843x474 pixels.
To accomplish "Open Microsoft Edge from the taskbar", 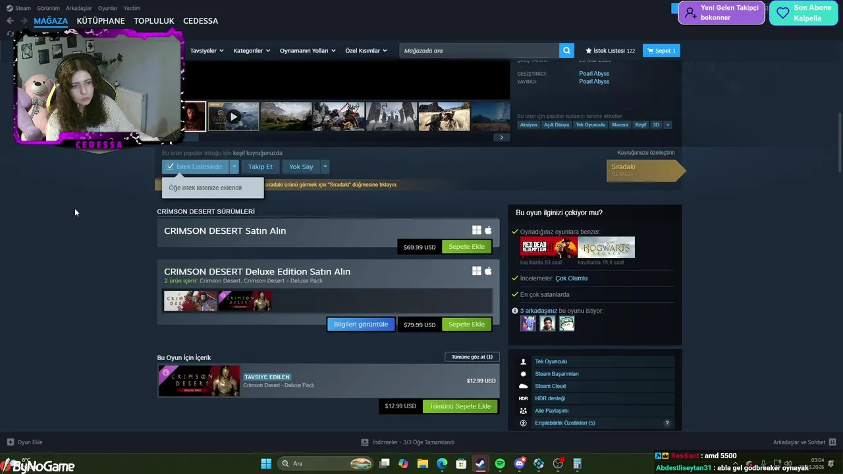I will (442, 463).
